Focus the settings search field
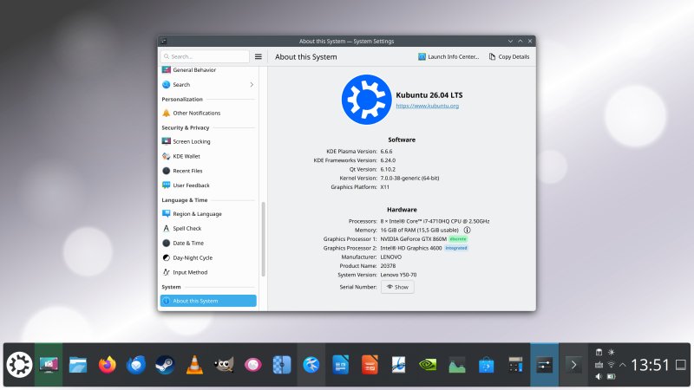Screen dimensions: 694x390 (x=205, y=56)
